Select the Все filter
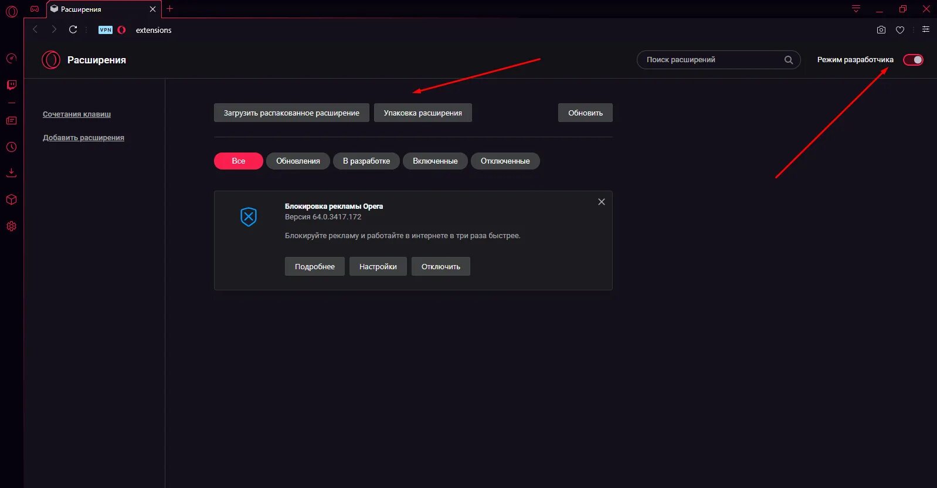The height and width of the screenshot is (488, 937). pos(239,161)
